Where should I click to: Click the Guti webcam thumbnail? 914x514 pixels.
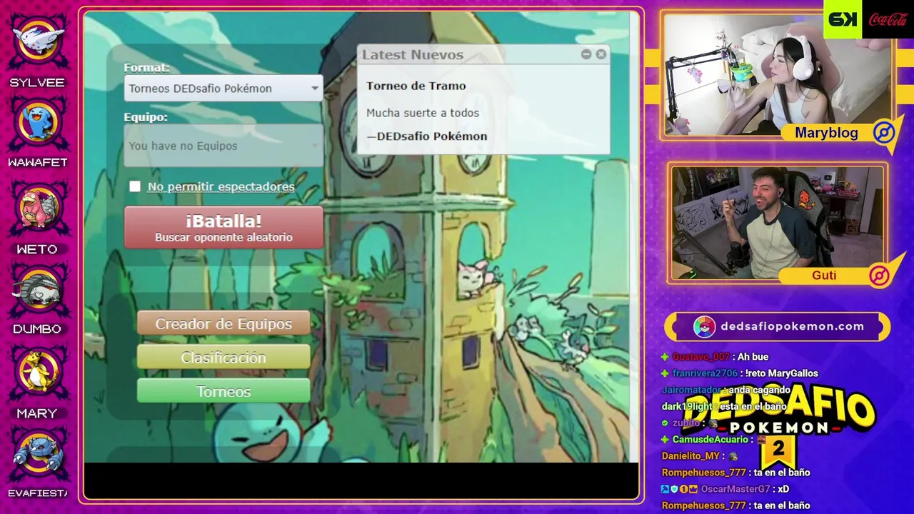coord(778,223)
